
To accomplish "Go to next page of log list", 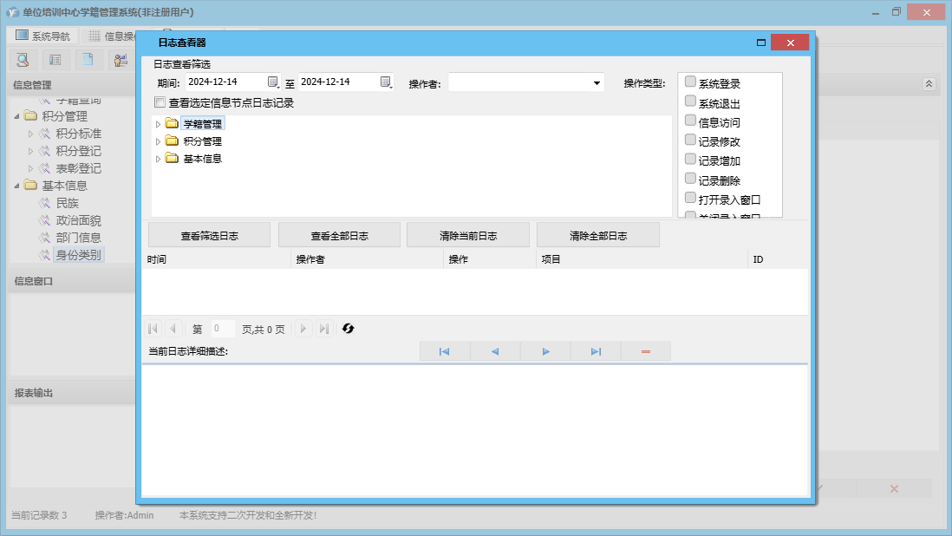I will point(303,329).
